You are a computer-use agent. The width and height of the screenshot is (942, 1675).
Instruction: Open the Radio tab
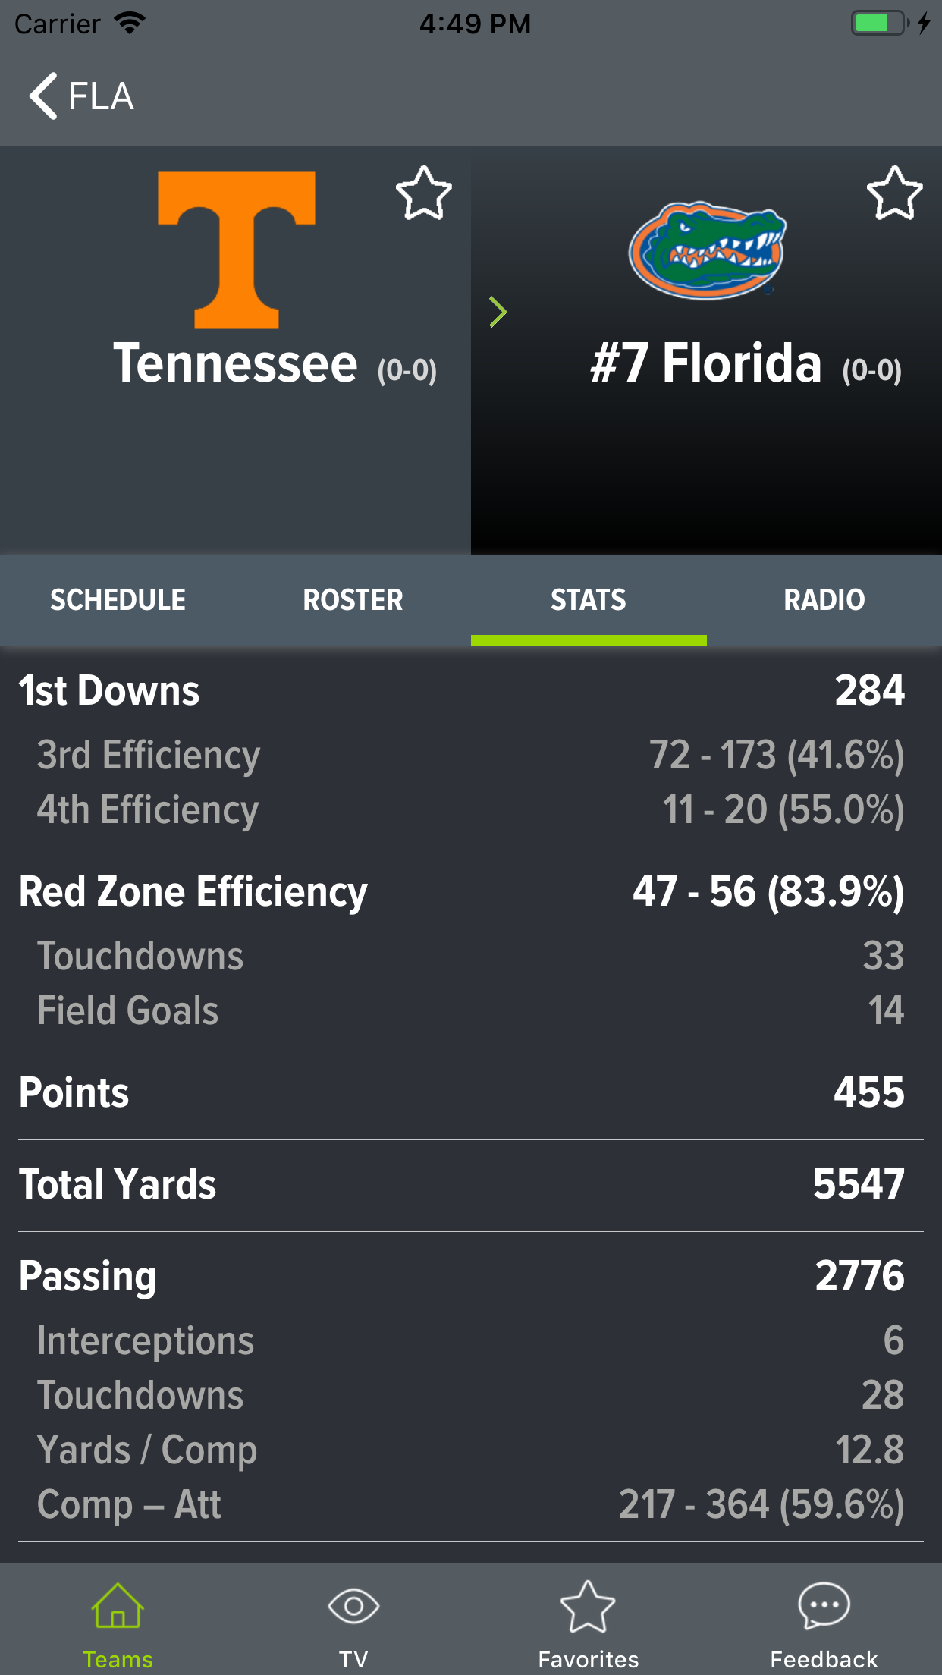pyautogui.click(x=824, y=600)
